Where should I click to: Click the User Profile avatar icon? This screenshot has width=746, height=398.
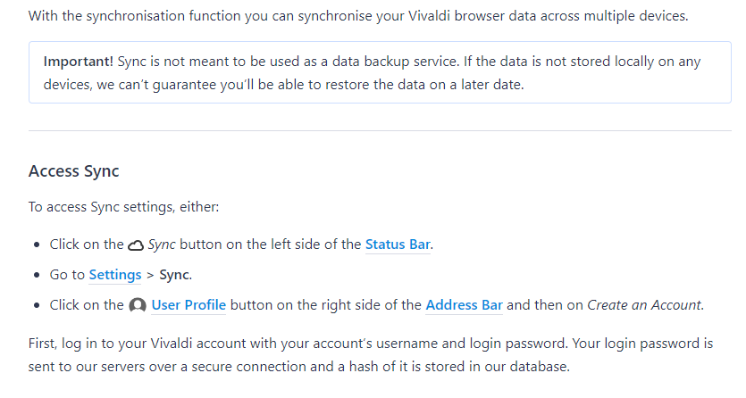coord(138,305)
